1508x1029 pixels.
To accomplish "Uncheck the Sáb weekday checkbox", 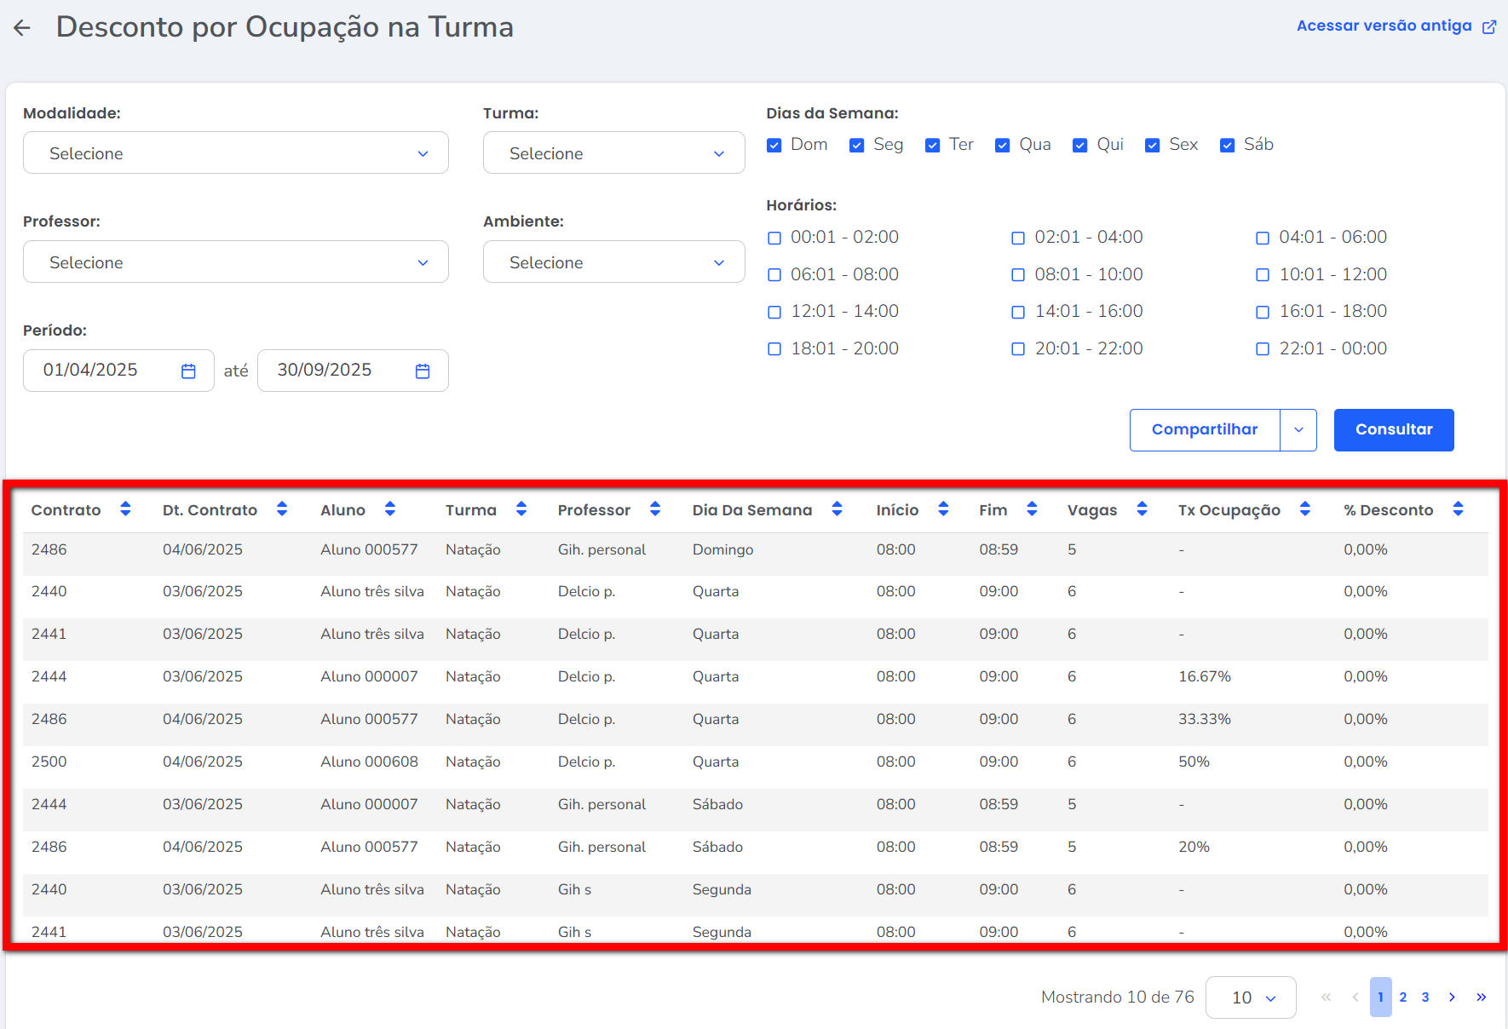I will pyautogui.click(x=1227, y=146).
